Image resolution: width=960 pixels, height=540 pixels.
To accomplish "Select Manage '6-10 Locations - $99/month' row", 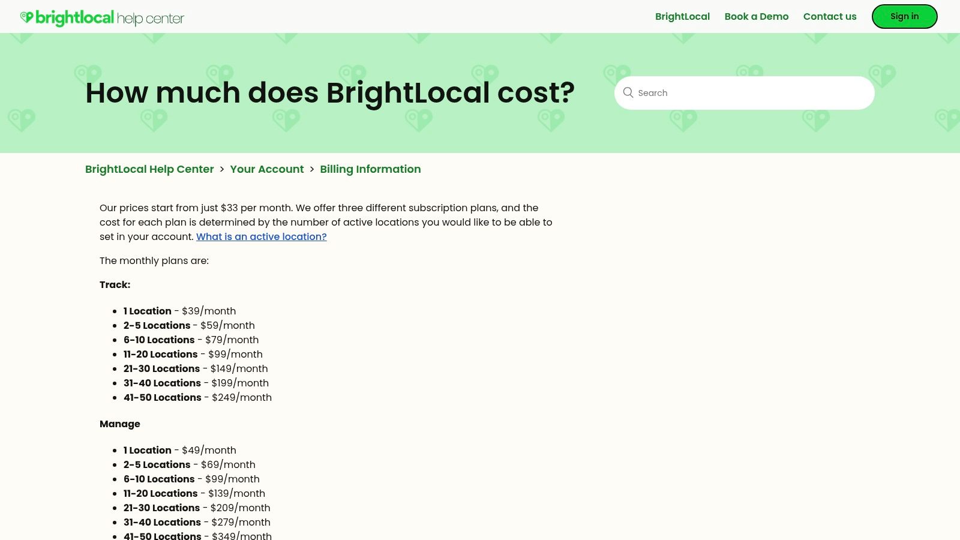I will [192, 479].
